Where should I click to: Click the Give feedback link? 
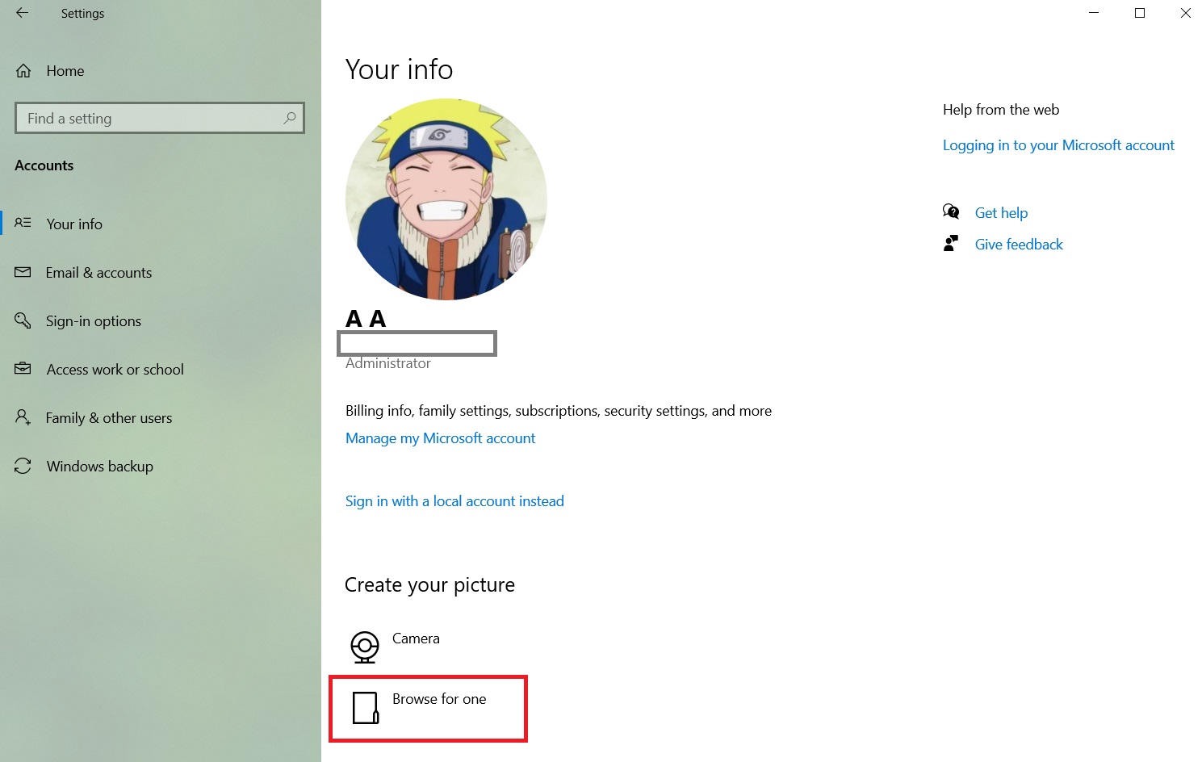coord(1019,245)
